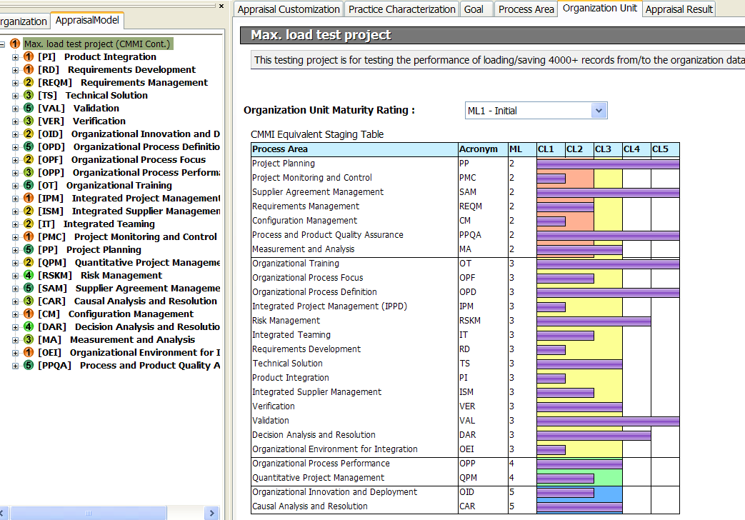Click the Risk Management row purple capability bar
Viewport: 745px width, 520px height.
point(594,321)
